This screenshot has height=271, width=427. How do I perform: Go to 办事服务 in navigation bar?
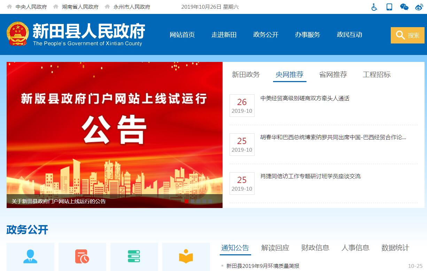[x=308, y=35]
